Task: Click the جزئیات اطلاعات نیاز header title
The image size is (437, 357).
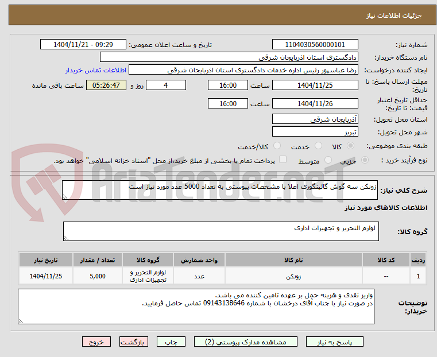Action: click(x=394, y=15)
